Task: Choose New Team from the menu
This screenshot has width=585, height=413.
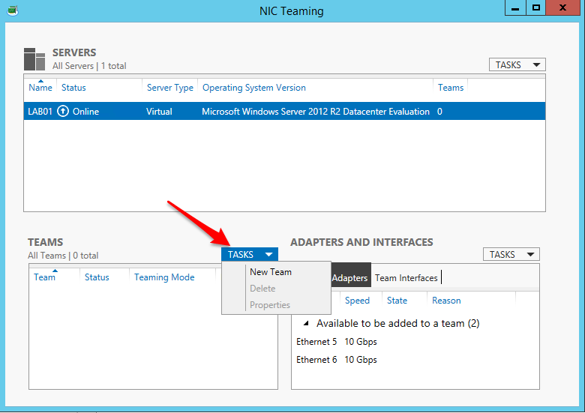Action: [x=271, y=272]
